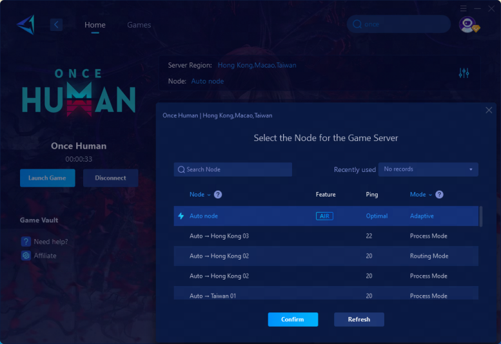
Task: Click the search box containing 'once'
Action: pos(398,24)
